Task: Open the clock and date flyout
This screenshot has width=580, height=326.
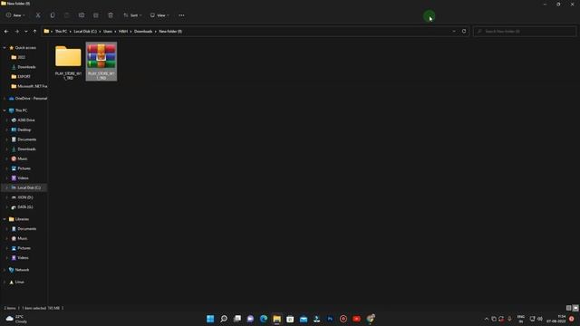Action: click(x=556, y=319)
